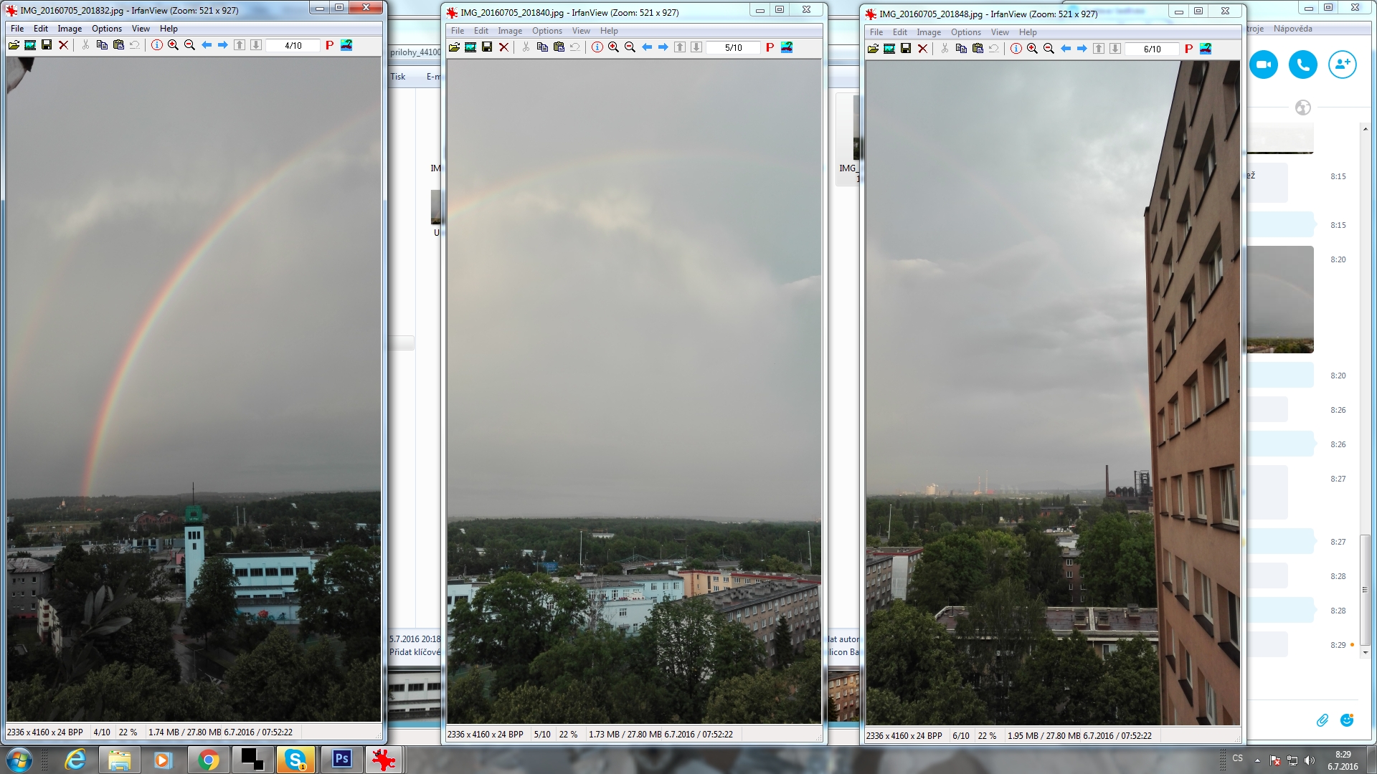The image size is (1377, 774).
Task: Start a Skype voice call
Action: click(x=1303, y=64)
